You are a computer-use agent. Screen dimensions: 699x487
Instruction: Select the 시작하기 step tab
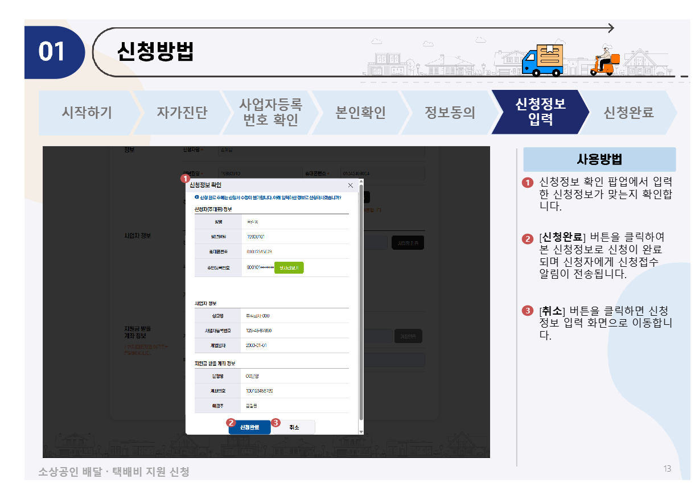(x=88, y=113)
